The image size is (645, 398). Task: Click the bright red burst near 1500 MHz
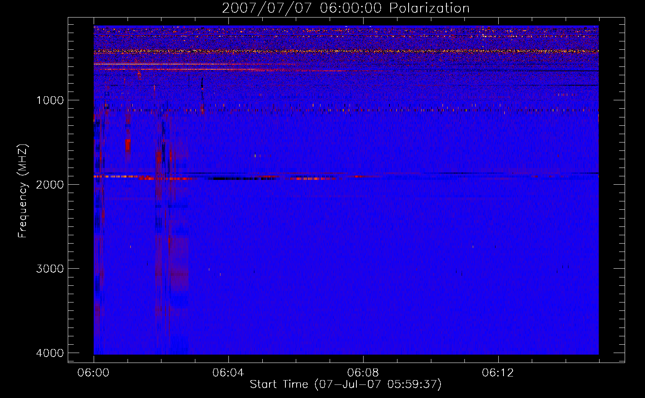[128, 145]
